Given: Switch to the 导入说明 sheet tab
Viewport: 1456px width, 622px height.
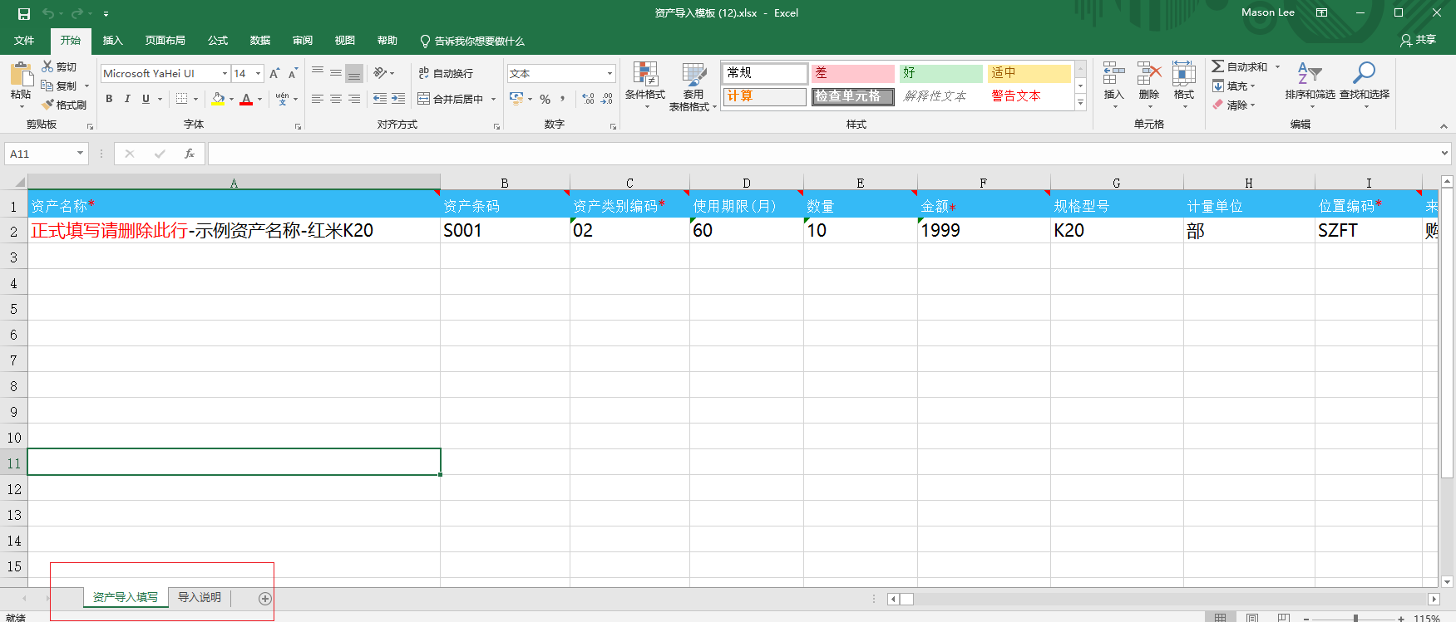Looking at the screenshot, I should pos(200,598).
